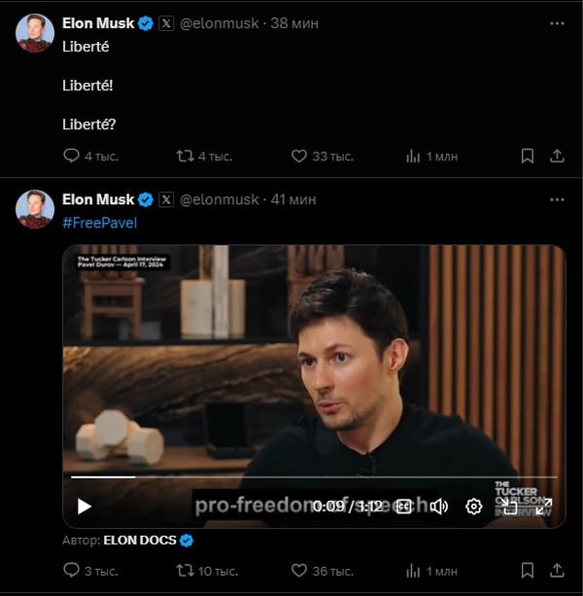The height and width of the screenshot is (596, 583).
Task: View analytics of the #FreePavel post
Action: point(412,571)
